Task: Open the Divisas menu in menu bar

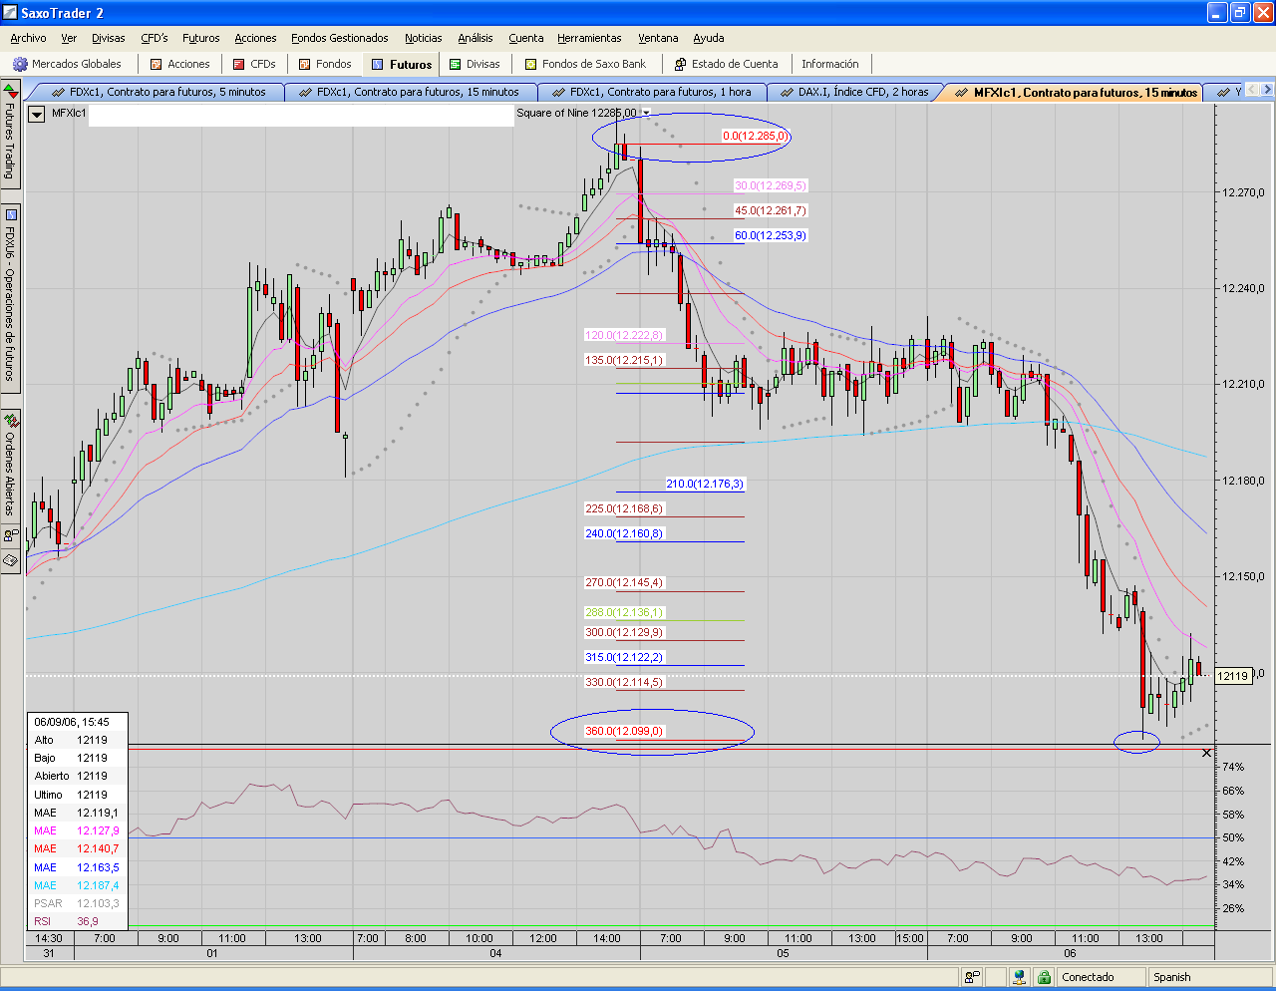Action: (x=109, y=38)
